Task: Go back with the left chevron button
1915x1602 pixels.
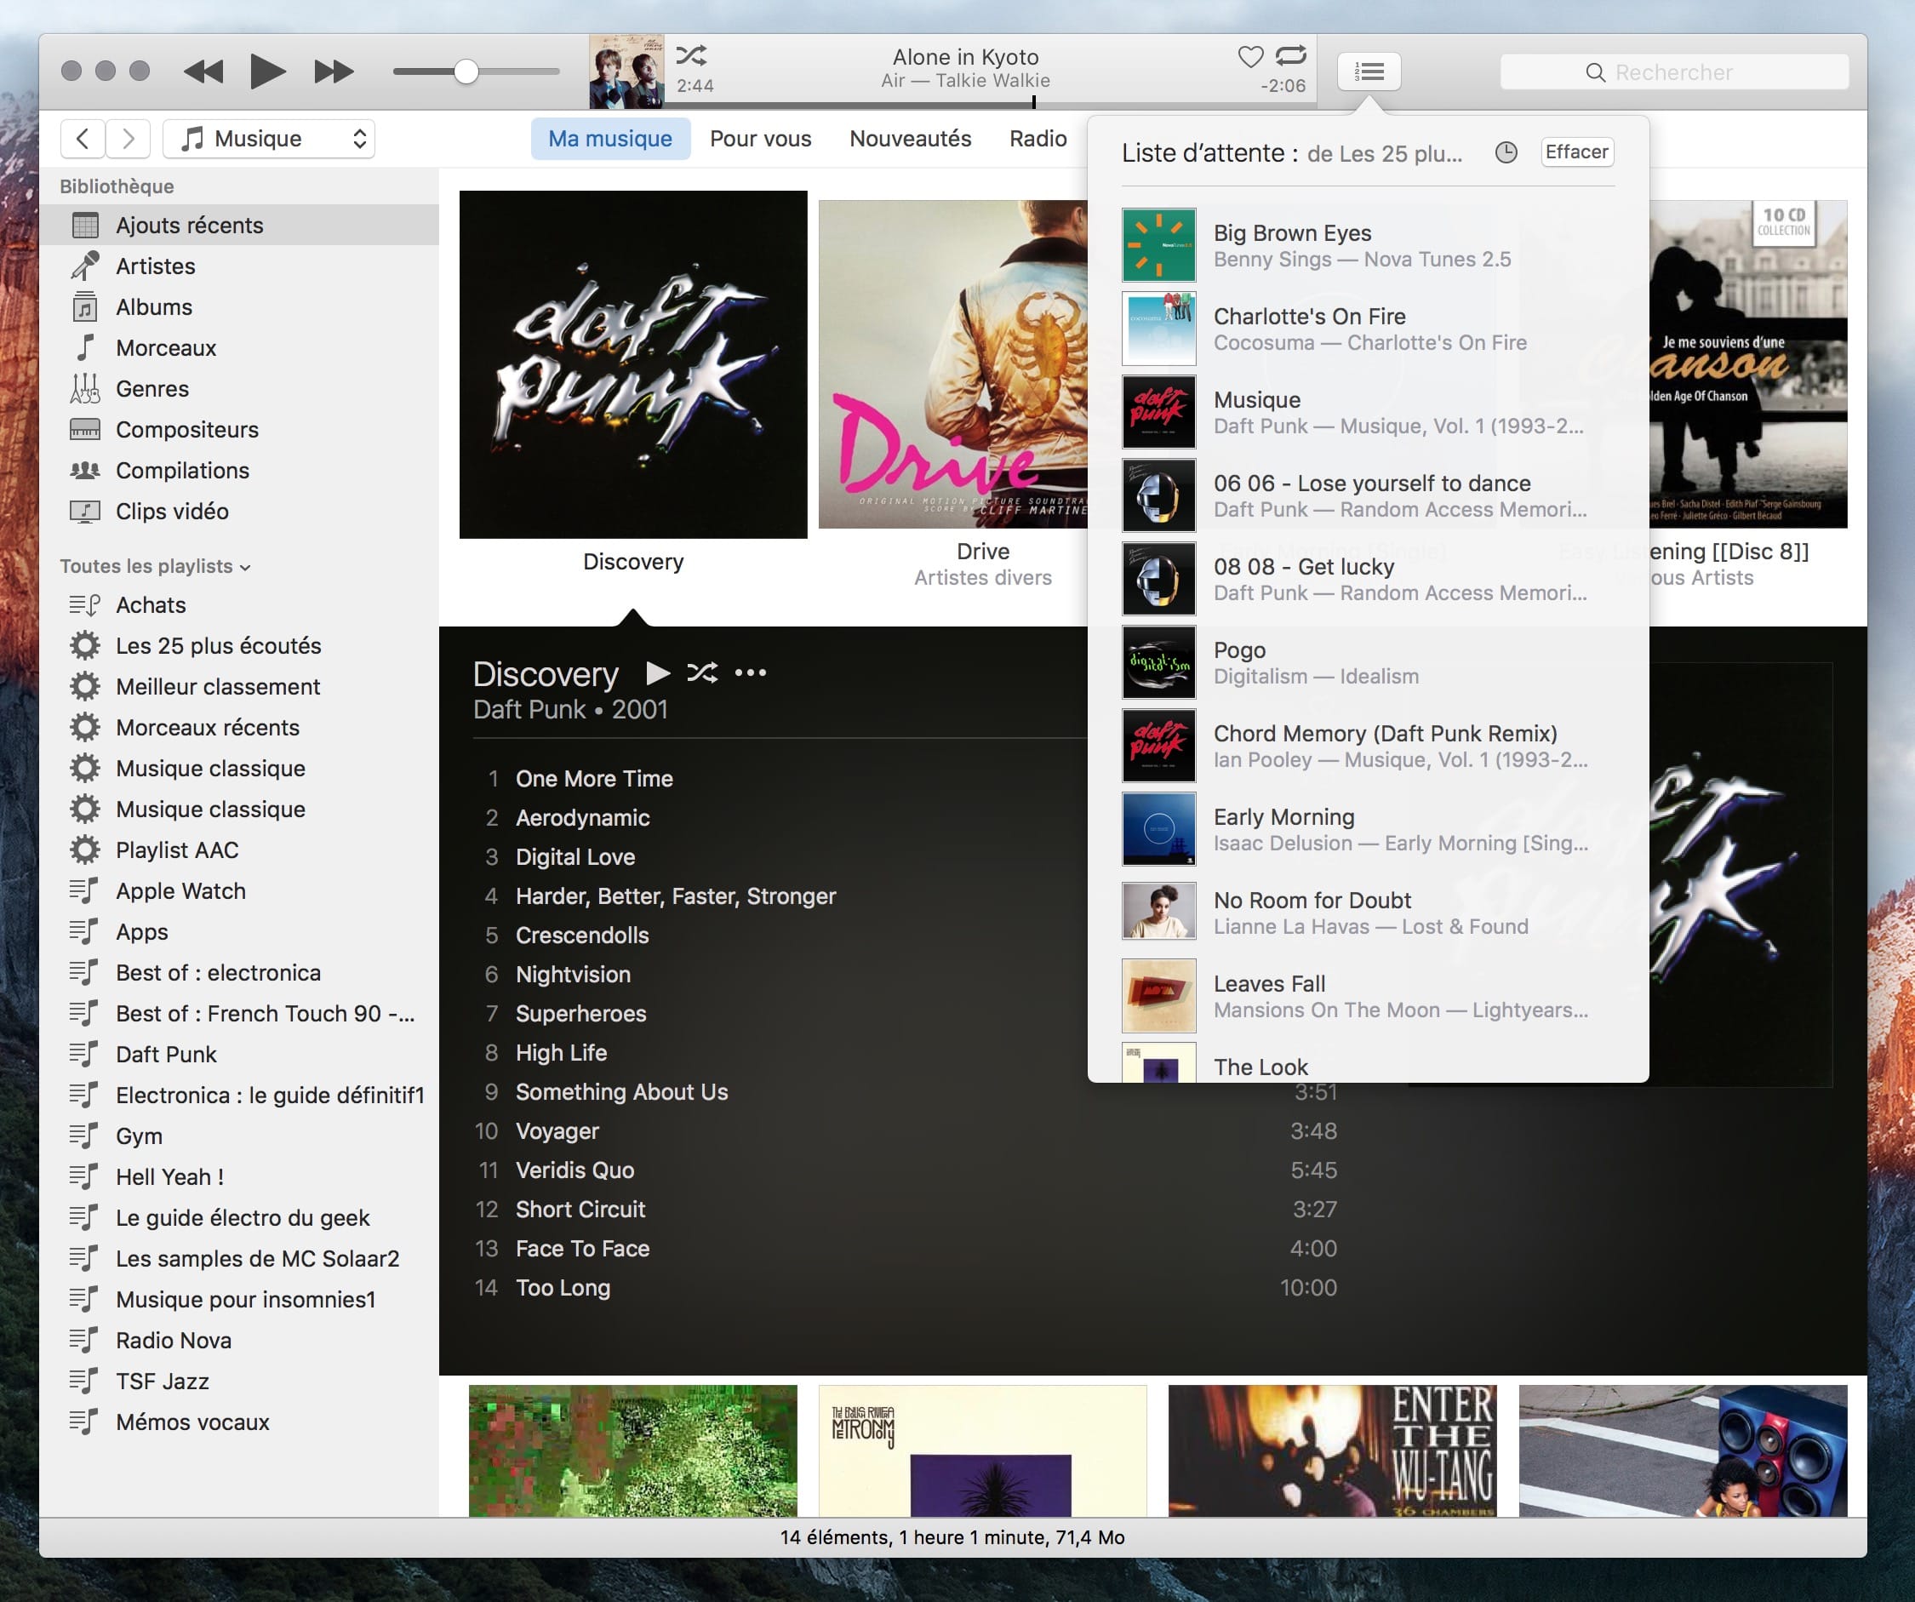Action: pos(83,139)
